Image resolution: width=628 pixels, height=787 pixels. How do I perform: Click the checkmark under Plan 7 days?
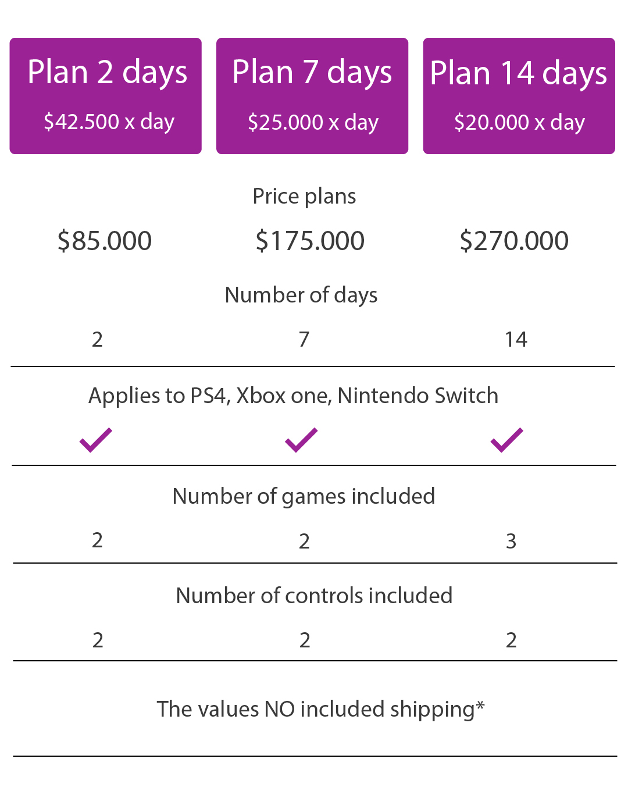(x=301, y=440)
